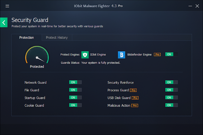Minimize the IObit Malware Fighter window

(x=190, y=6)
